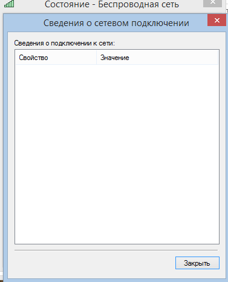Image resolution: width=228 pixels, height=282 pixels.
Task: Focus the Состояние - Беспроводная сеть window title
Action: tap(112, 4)
